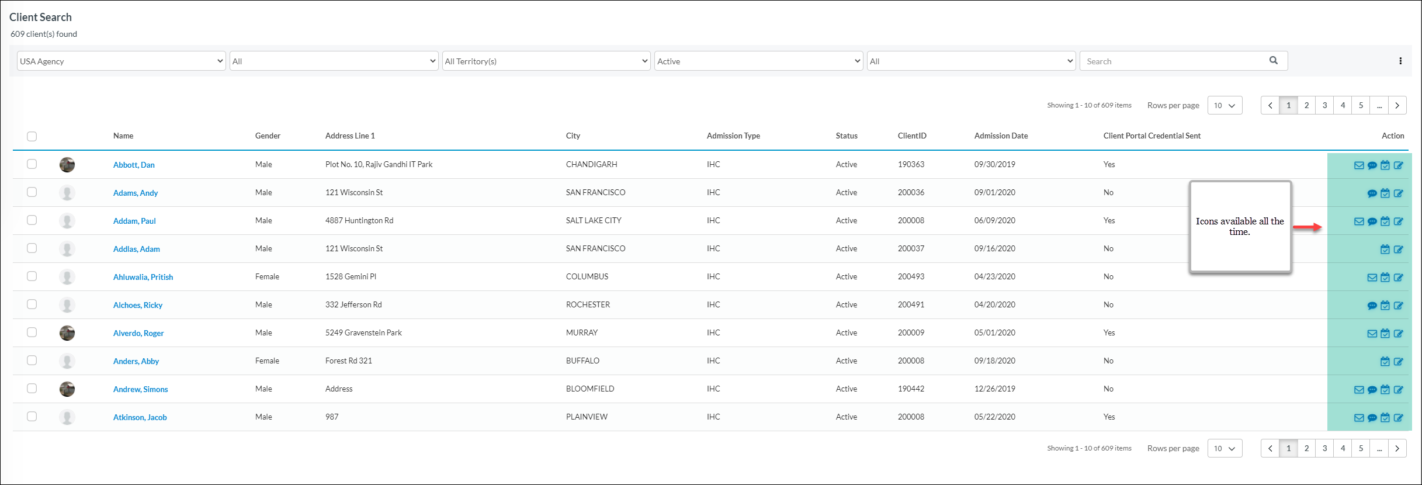The height and width of the screenshot is (485, 1422).
Task: Open the Active status filter dropdown
Action: [758, 61]
